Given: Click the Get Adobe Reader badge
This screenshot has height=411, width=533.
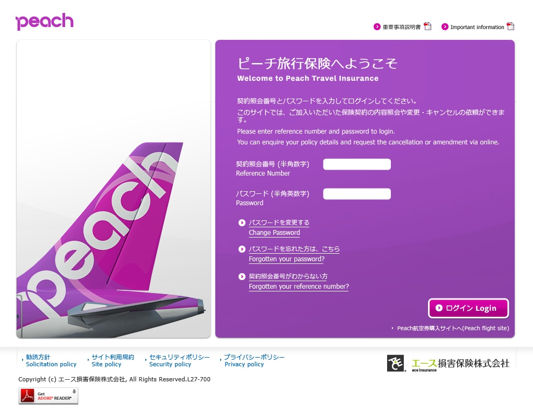Looking at the screenshot, I should point(48,396).
